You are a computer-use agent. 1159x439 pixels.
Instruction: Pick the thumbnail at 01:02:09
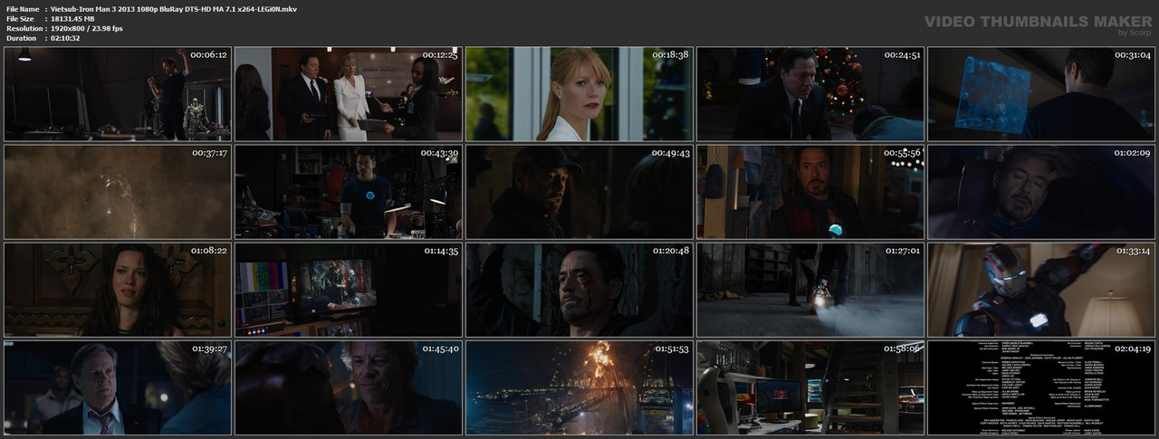tap(1041, 192)
